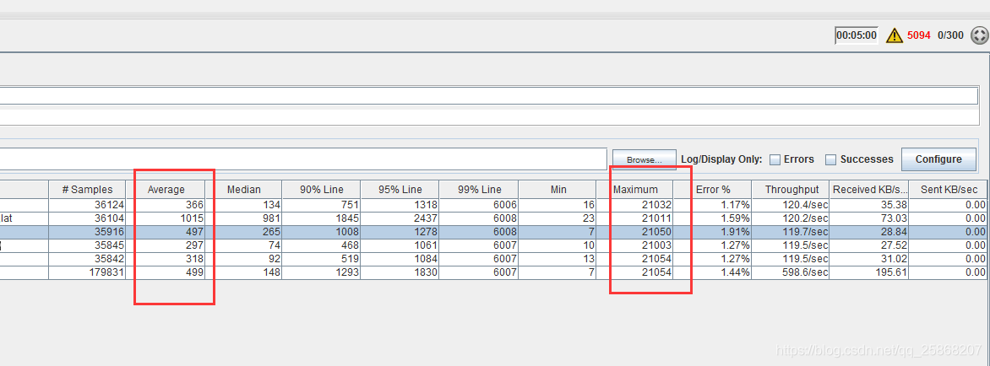Screen dimensions: 990x366
Task: Click the Maximum column header
Action: click(x=635, y=189)
